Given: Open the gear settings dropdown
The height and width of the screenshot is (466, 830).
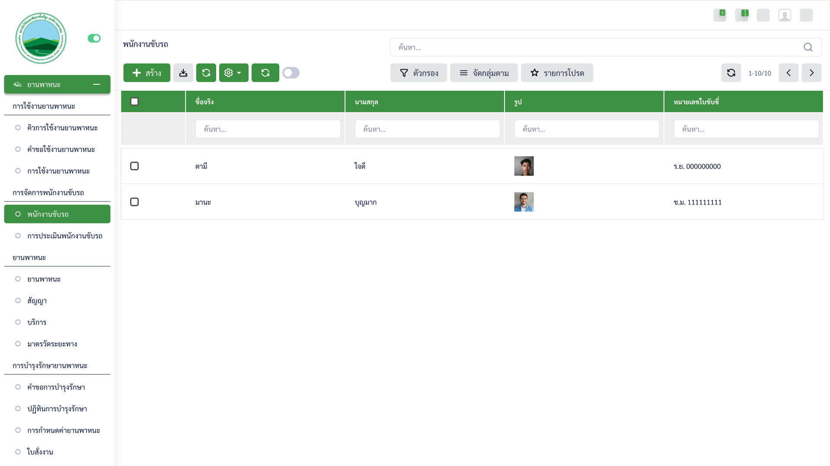Looking at the screenshot, I should point(233,73).
